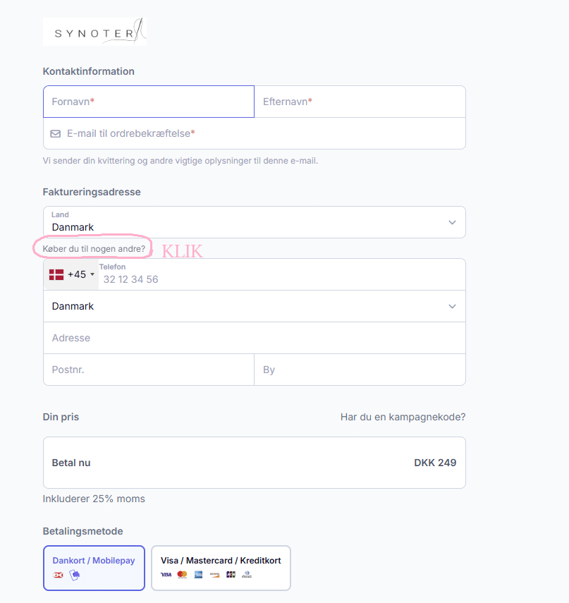Click into the Efternavn field

pyautogui.click(x=360, y=102)
